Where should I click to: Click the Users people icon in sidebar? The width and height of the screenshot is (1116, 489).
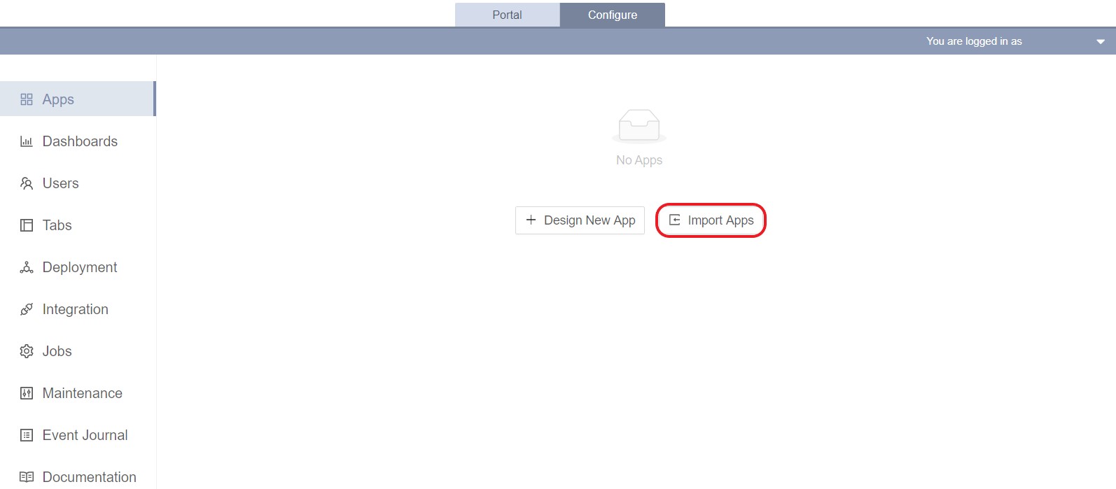27,183
